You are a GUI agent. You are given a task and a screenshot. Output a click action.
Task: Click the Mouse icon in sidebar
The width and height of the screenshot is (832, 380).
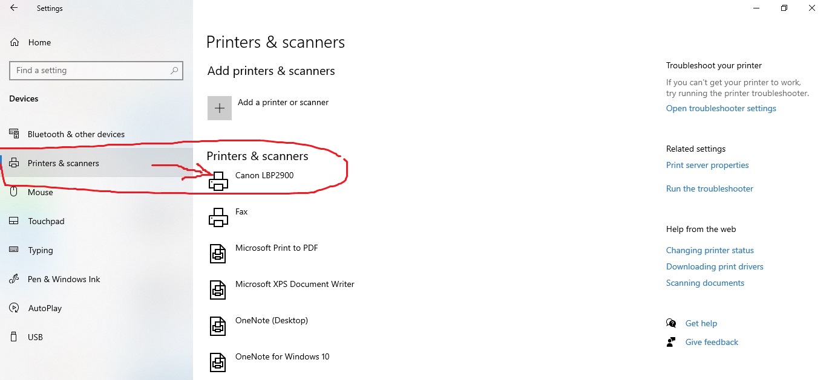15,192
